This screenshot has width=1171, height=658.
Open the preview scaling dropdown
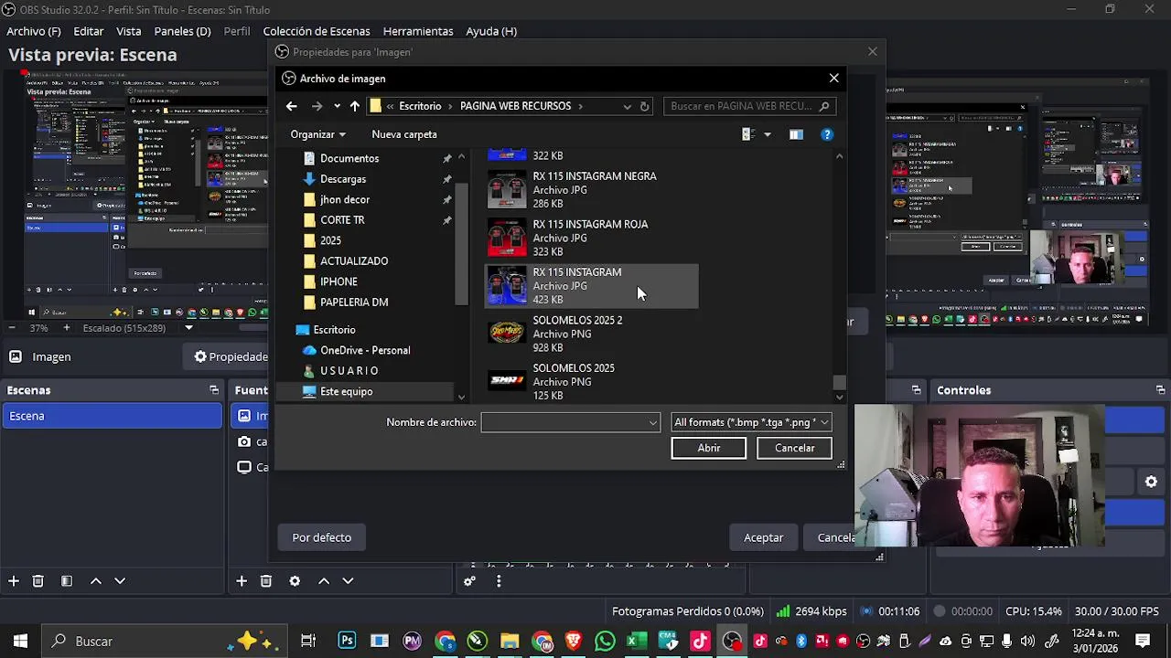pyautogui.click(x=189, y=328)
